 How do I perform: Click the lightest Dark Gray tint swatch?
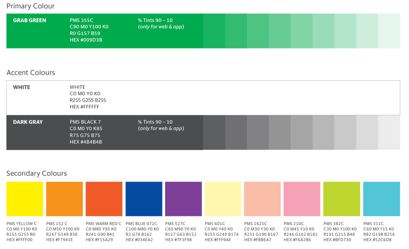click(389, 132)
